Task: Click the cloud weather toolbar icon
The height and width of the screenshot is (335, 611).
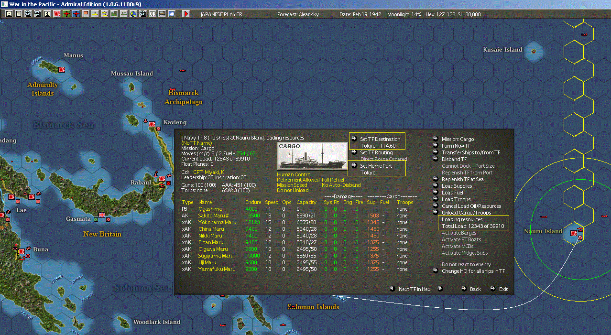Action: pyautogui.click(x=171, y=14)
